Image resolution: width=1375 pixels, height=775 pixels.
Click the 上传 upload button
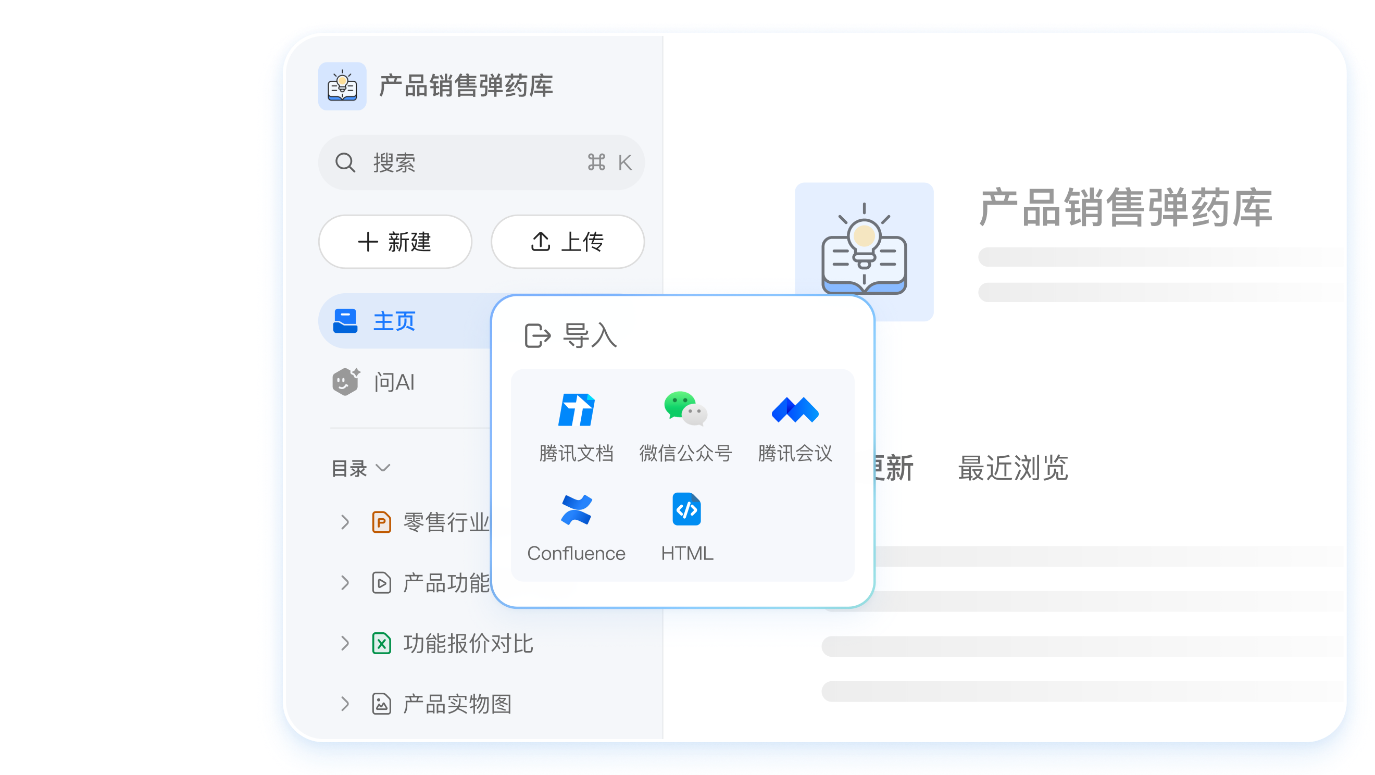pyautogui.click(x=567, y=242)
